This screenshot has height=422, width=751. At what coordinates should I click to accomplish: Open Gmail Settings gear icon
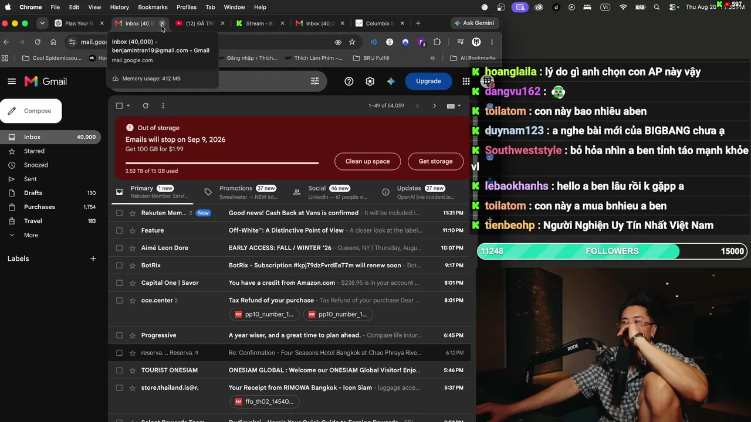pos(370,81)
